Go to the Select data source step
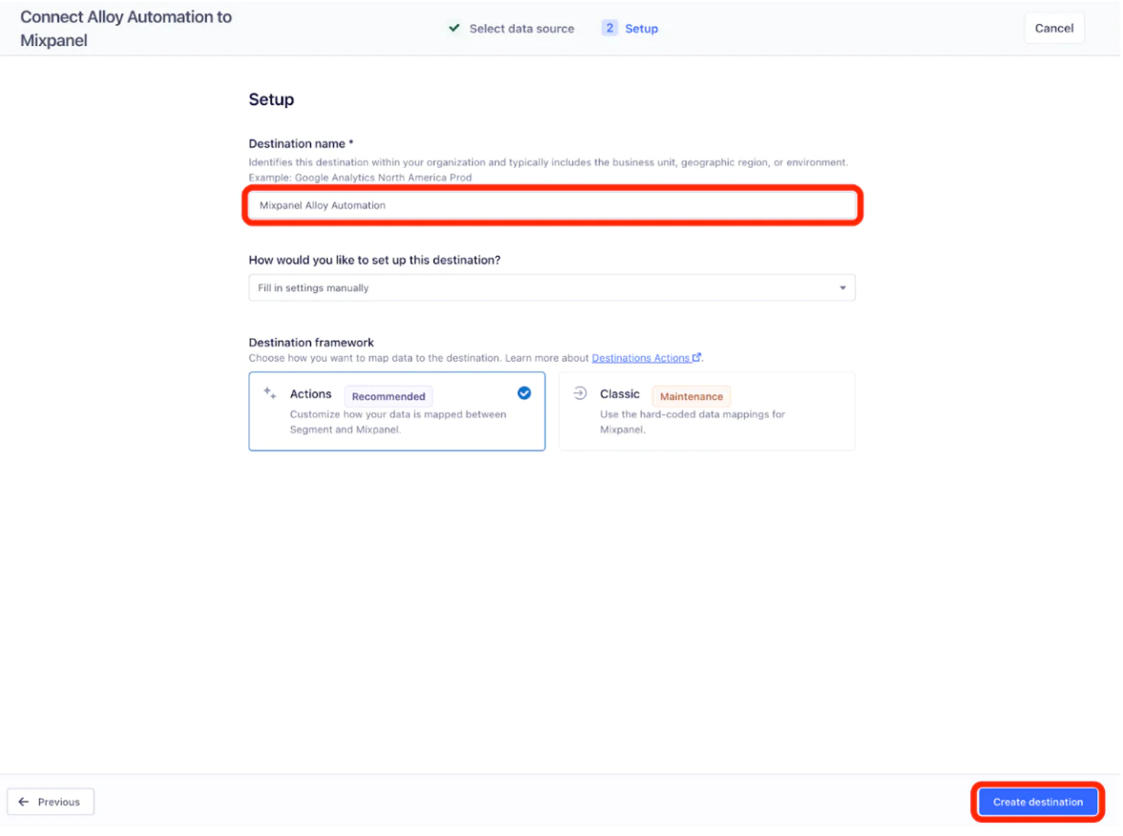 (x=521, y=29)
